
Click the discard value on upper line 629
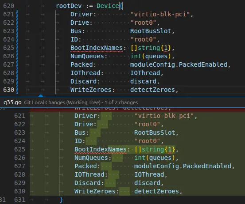(x=143, y=81)
